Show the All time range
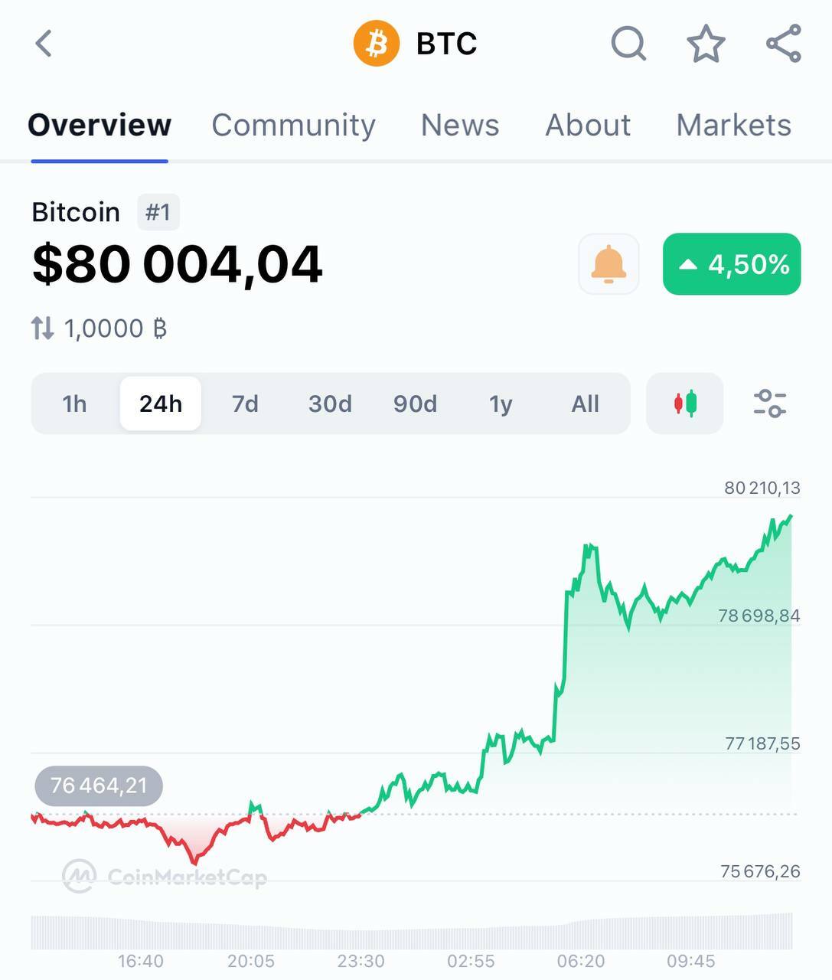This screenshot has height=980, width=832. tap(586, 403)
